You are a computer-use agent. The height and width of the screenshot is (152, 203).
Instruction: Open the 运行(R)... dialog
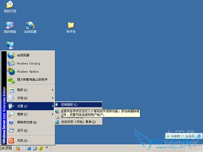pyautogui.click(x=24, y=130)
